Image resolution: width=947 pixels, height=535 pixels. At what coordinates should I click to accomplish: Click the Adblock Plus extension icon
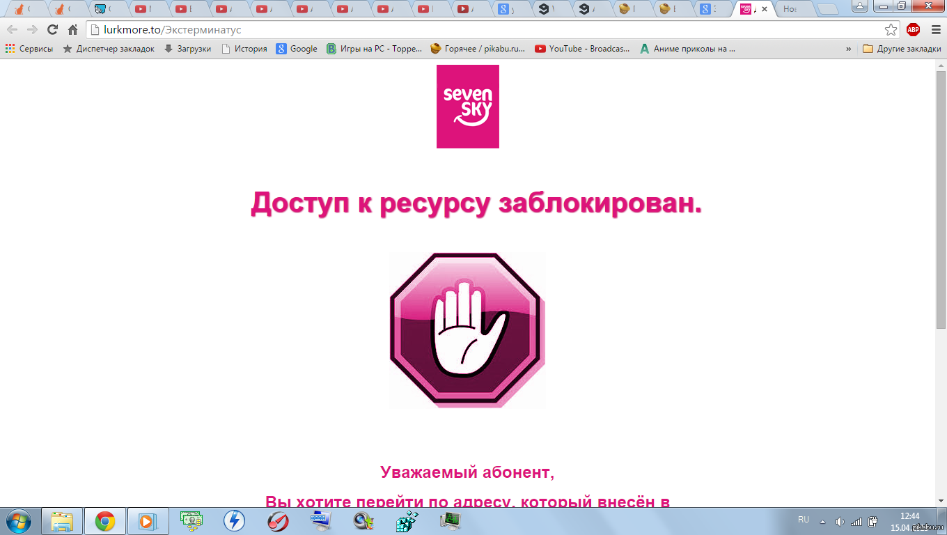pos(913,29)
